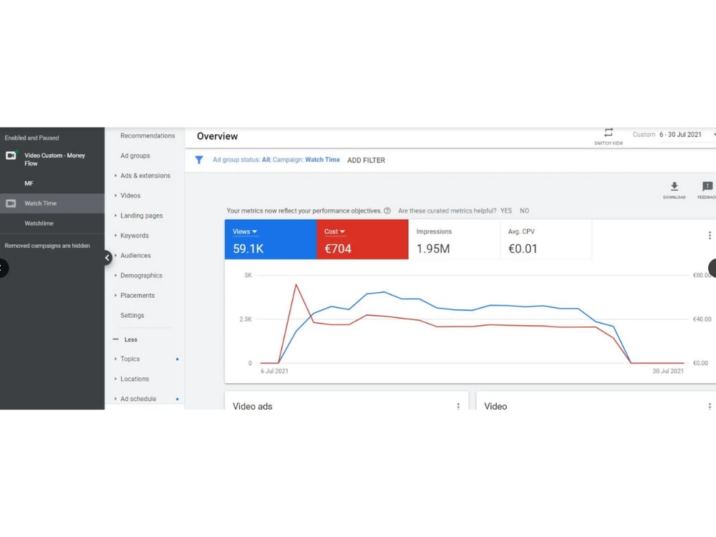
Task: Expand the Placements section
Action: (137, 296)
